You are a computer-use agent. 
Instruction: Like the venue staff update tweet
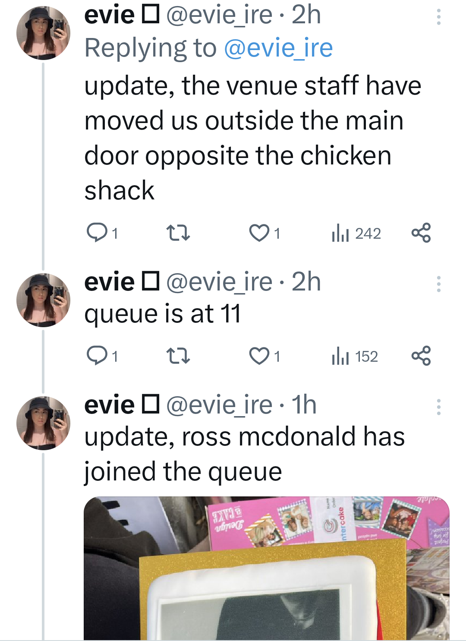[x=259, y=233]
